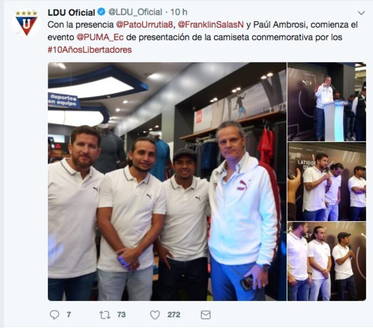Click the reply speech bubble icon
Image resolution: width=373 pixels, height=328 pixels.
(54, 315)
